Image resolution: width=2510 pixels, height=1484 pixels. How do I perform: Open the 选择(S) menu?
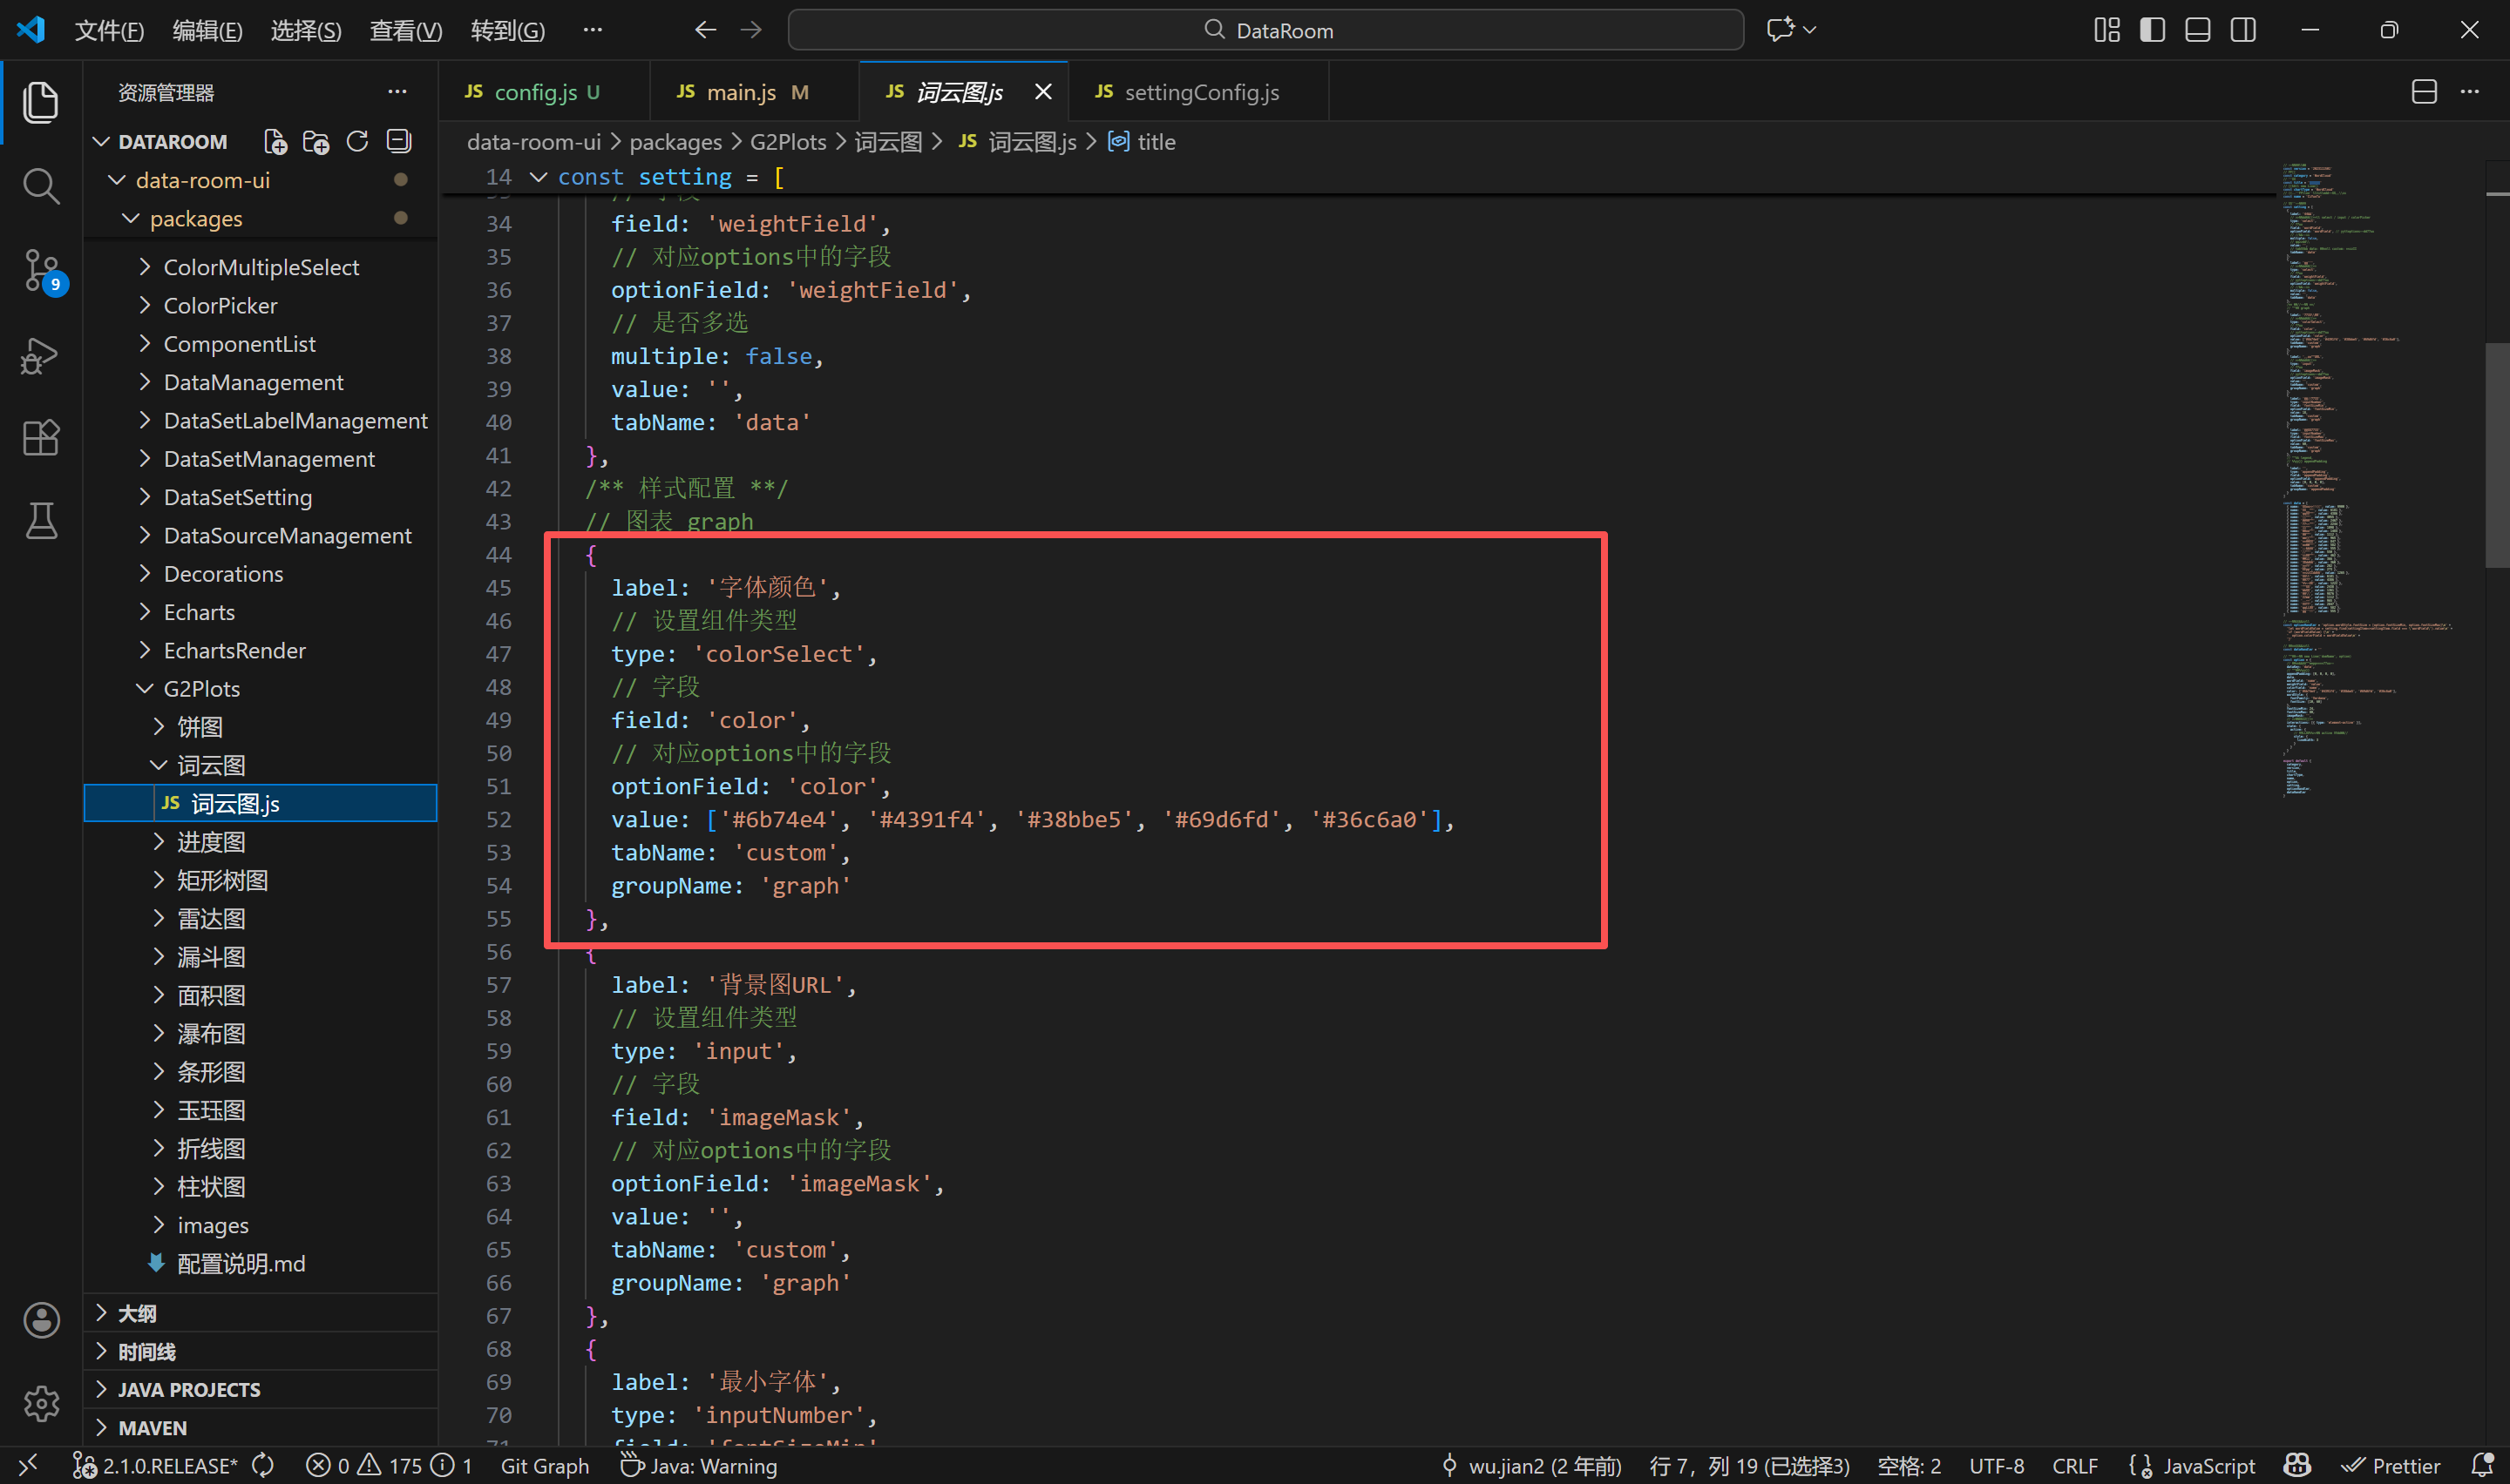(x=305, y=30)
